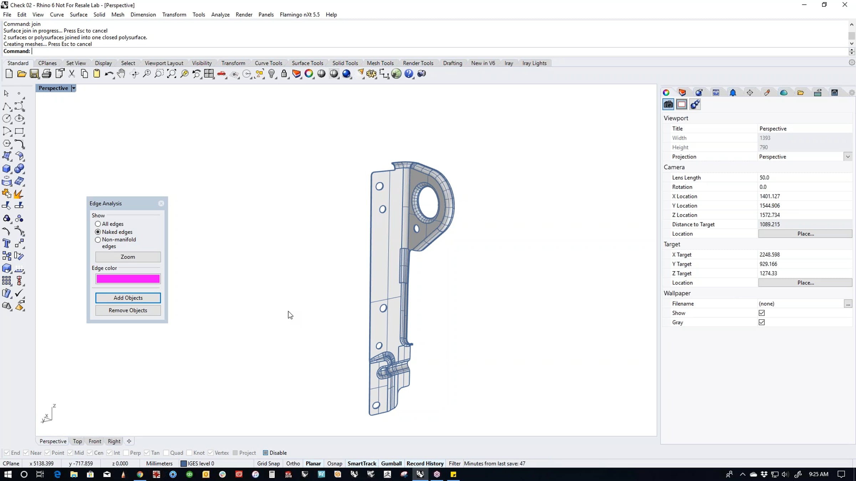
Task: Click the magenta Edge color swatch
Action: [128, 279]
